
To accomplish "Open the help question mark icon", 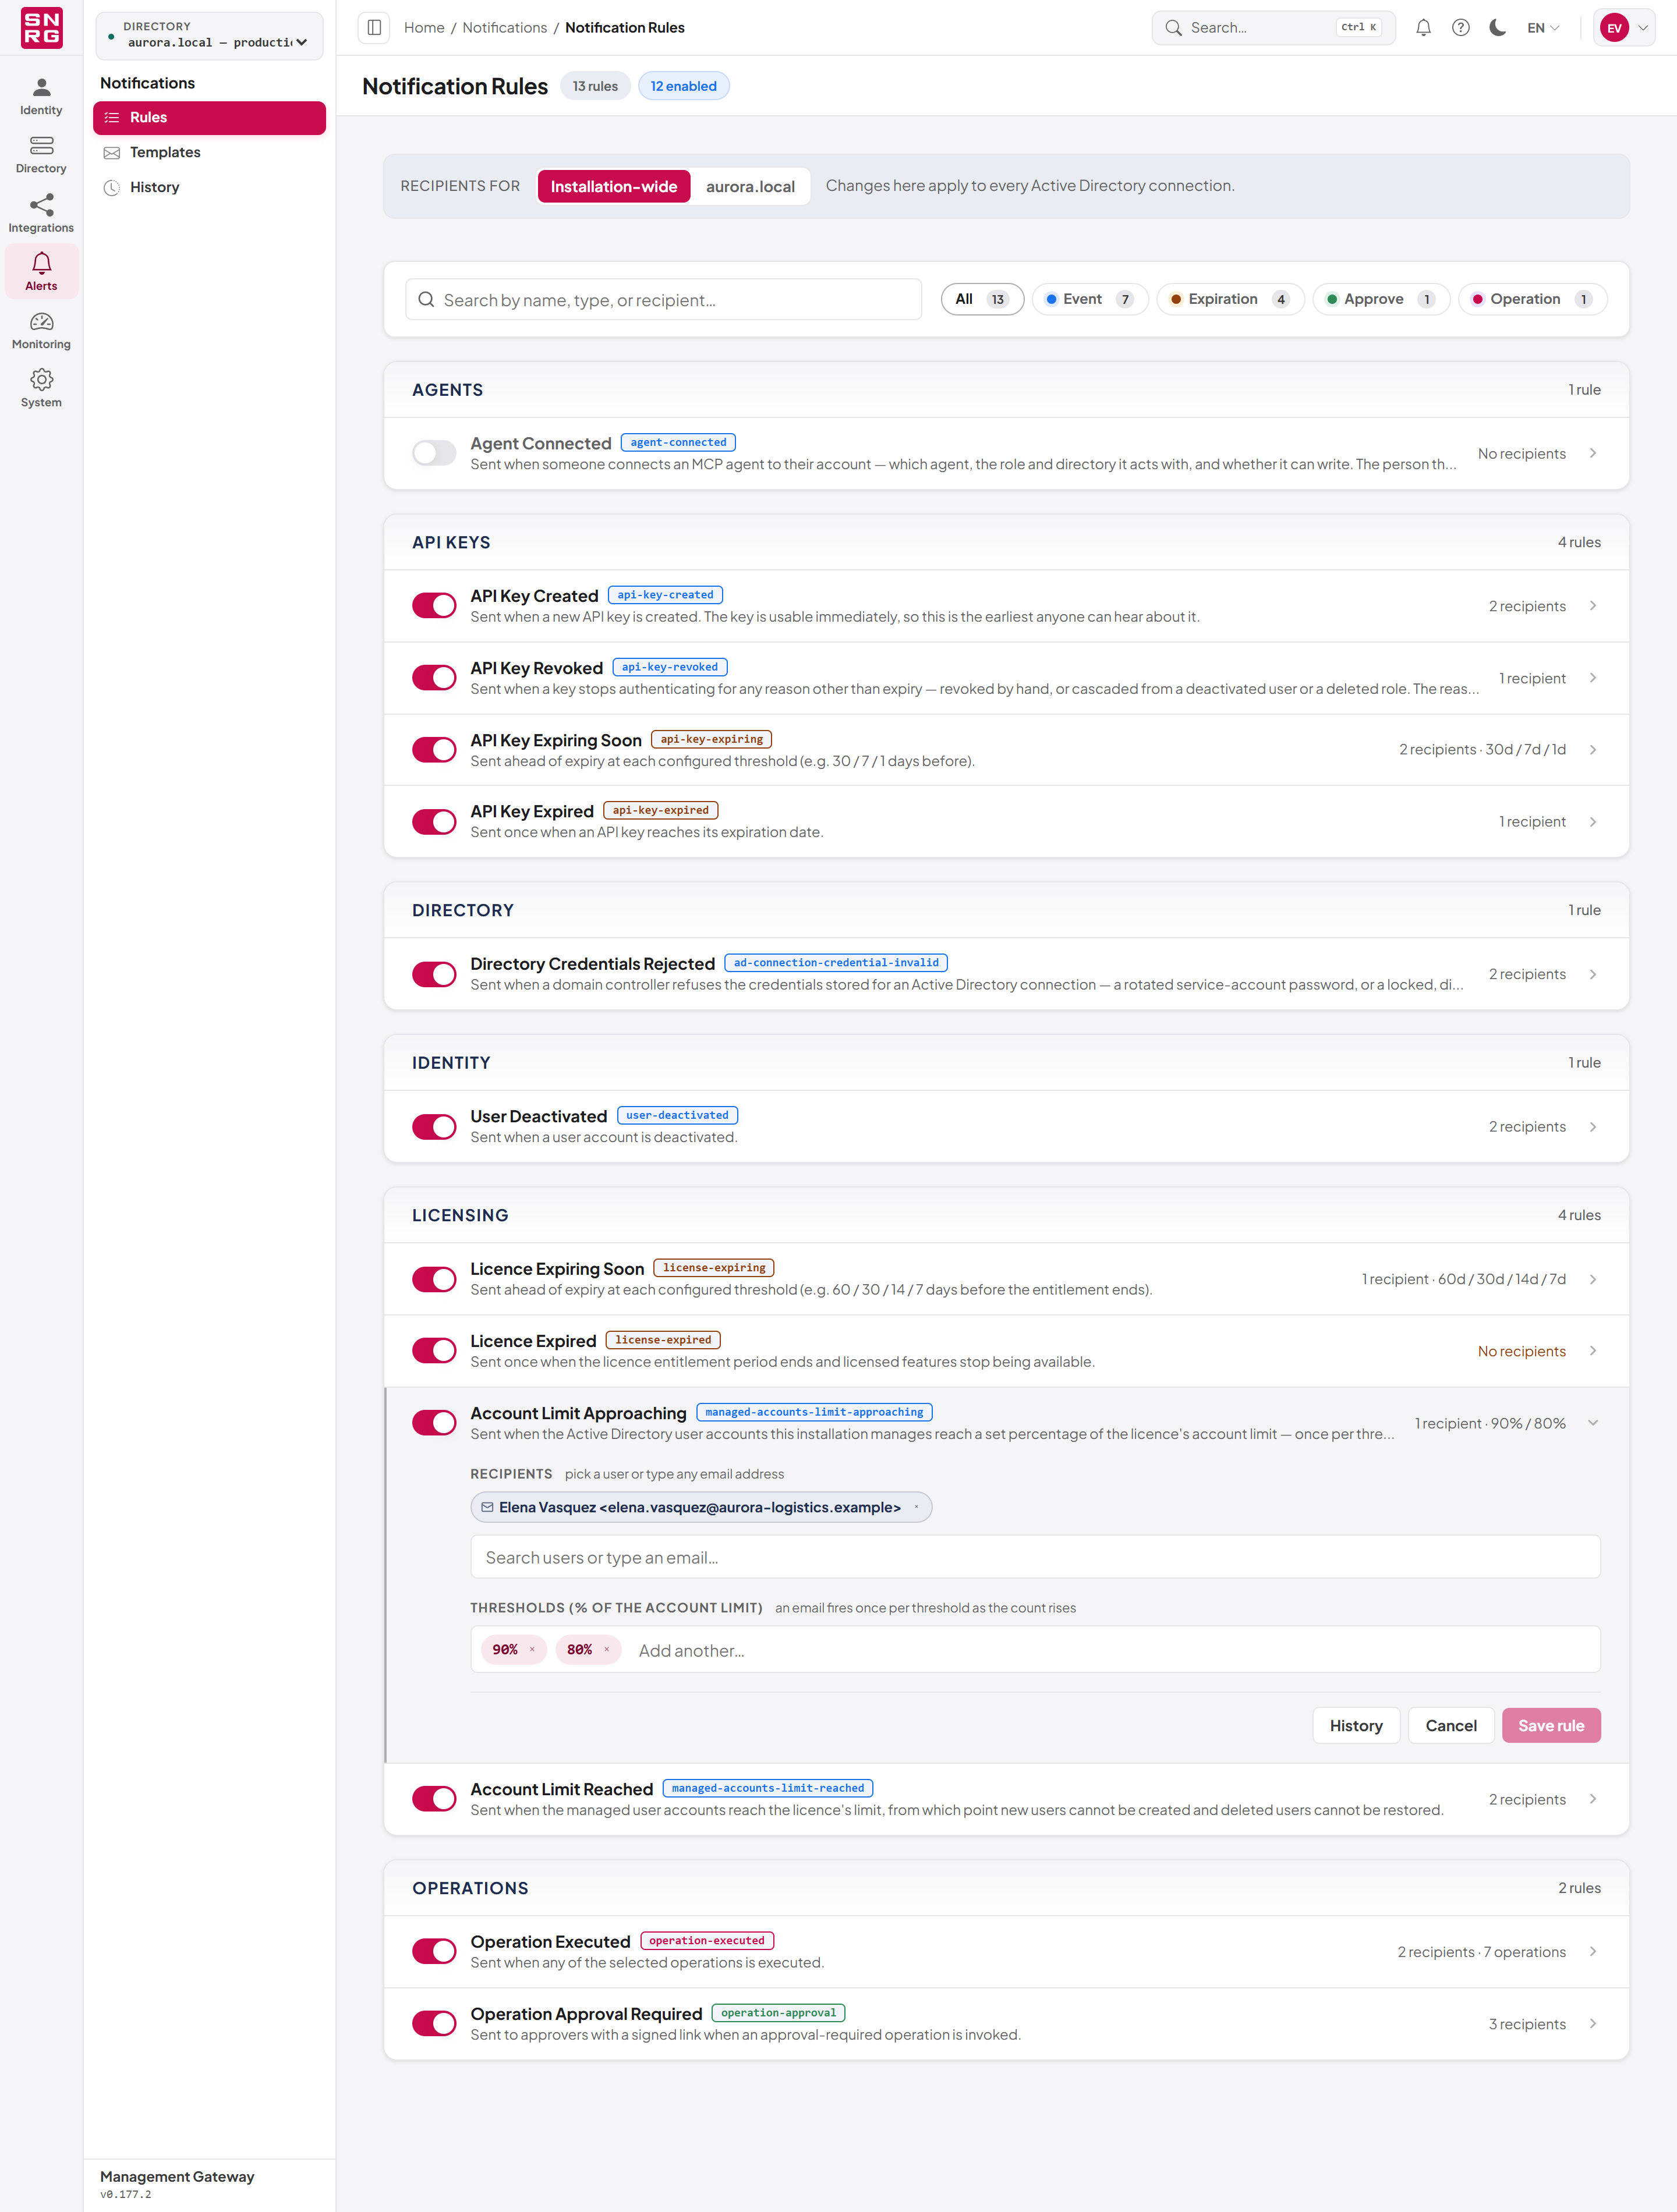I will point(1461,28).
